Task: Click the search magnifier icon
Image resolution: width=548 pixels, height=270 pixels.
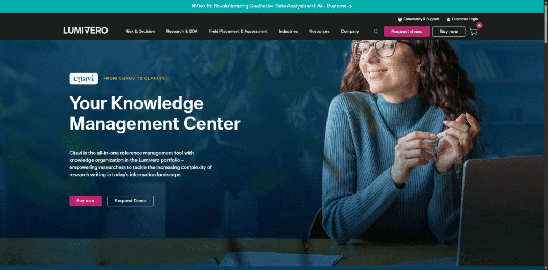Action: [376, 32]
